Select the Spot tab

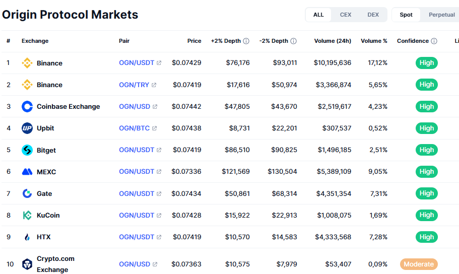[x=406, y=15]
